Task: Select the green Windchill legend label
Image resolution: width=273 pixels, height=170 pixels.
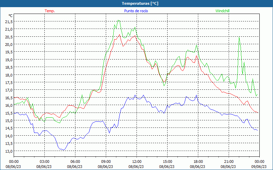Action: (222, 11)
